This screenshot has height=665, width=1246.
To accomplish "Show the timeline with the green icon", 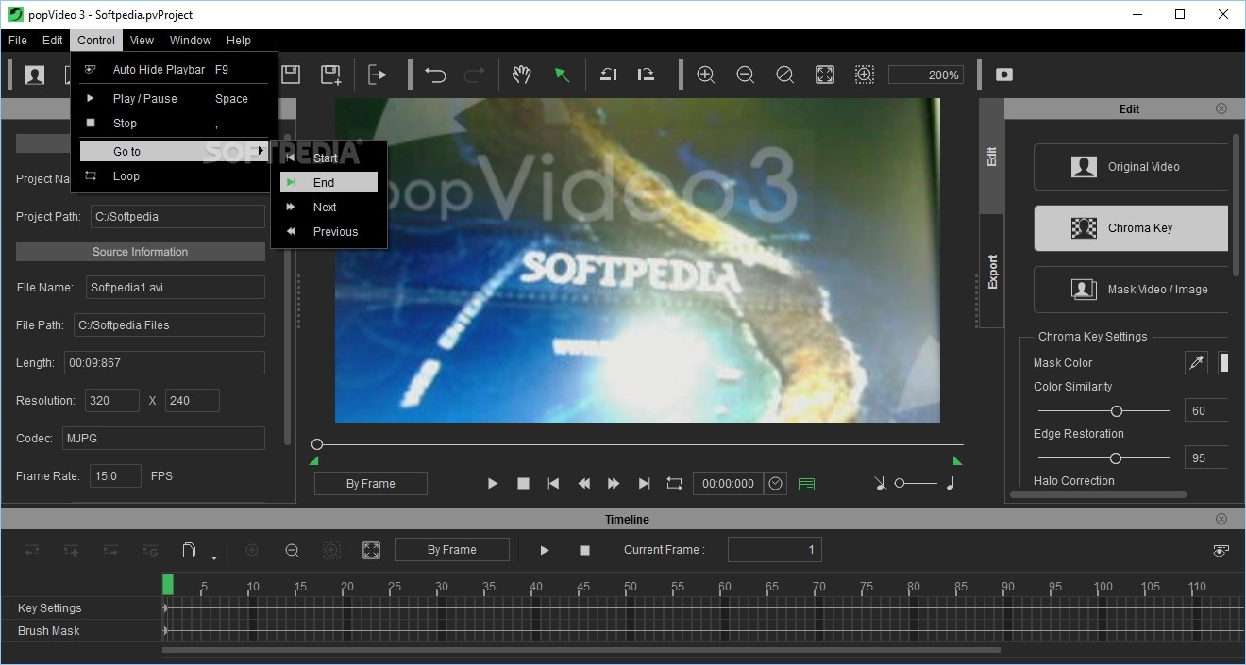I will [x=806, y=484].
